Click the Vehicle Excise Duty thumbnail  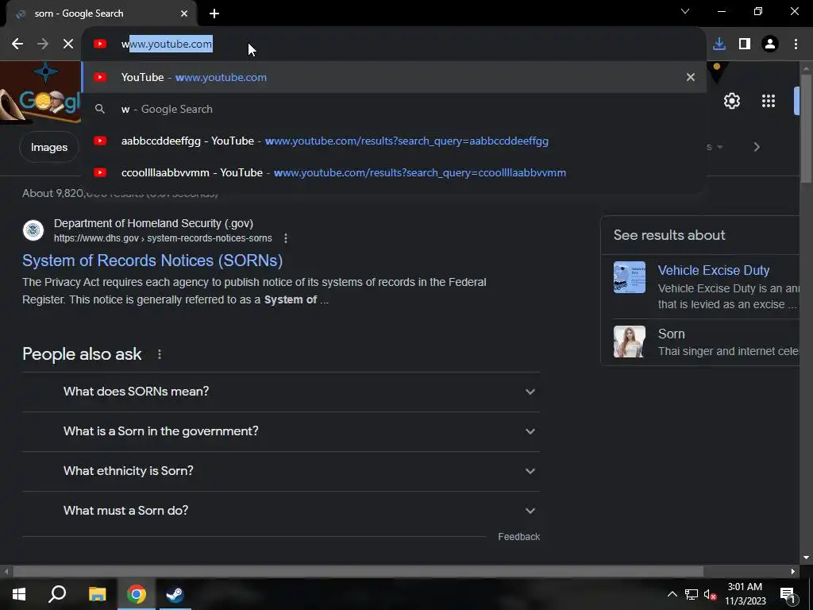(630, 277)
